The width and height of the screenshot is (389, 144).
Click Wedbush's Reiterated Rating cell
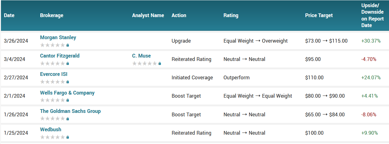coord(191,133)
